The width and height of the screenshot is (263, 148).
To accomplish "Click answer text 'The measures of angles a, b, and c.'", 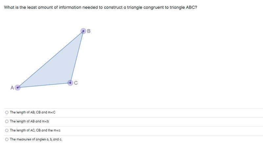I will [36, 139].
